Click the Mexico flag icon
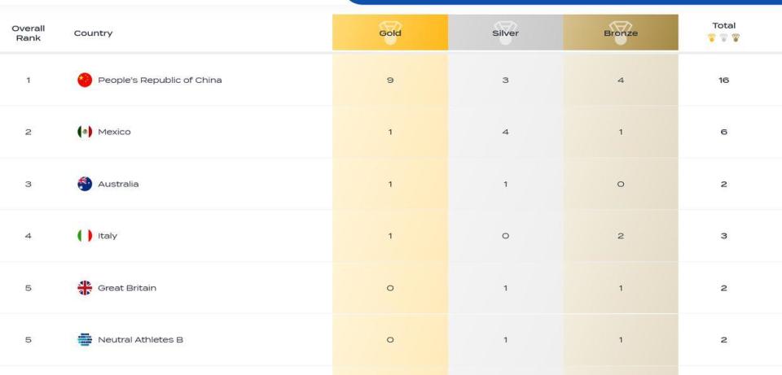 pyautogui.click(x=85, y=132)
